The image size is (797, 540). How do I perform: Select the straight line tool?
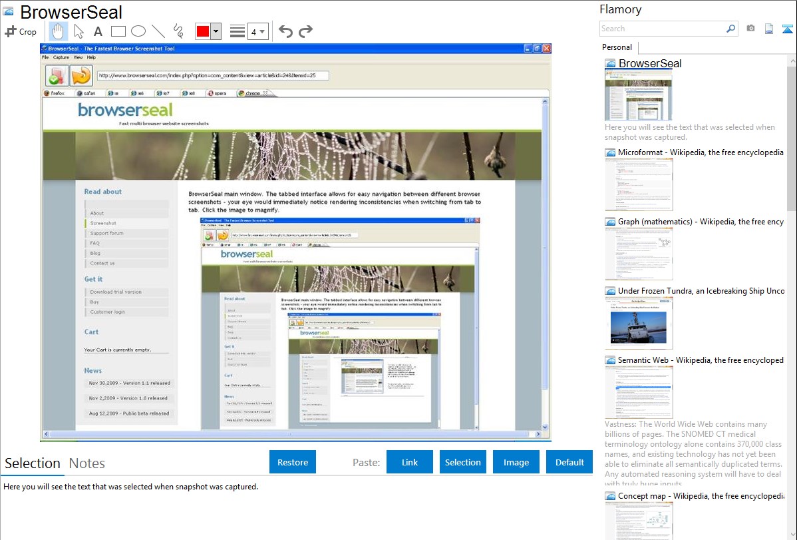pos(158,31)
